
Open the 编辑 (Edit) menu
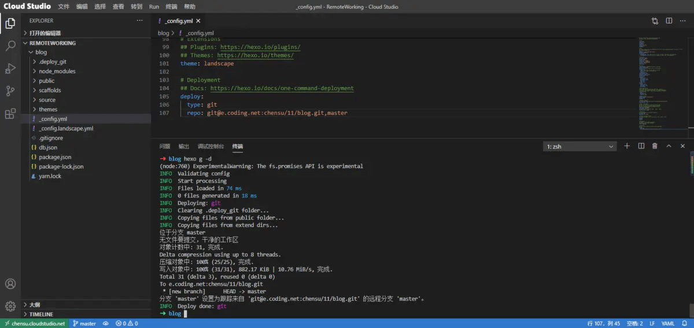[82, 7]
